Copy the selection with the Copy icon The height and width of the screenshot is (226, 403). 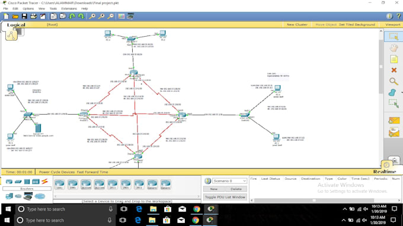(53, 17)
